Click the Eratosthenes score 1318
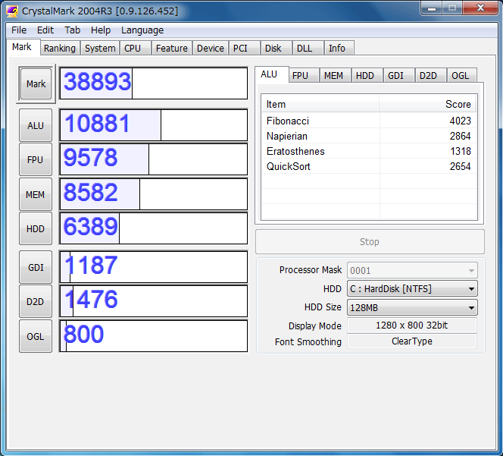This screenshot has width=503, height=456. tap(461, 151)
